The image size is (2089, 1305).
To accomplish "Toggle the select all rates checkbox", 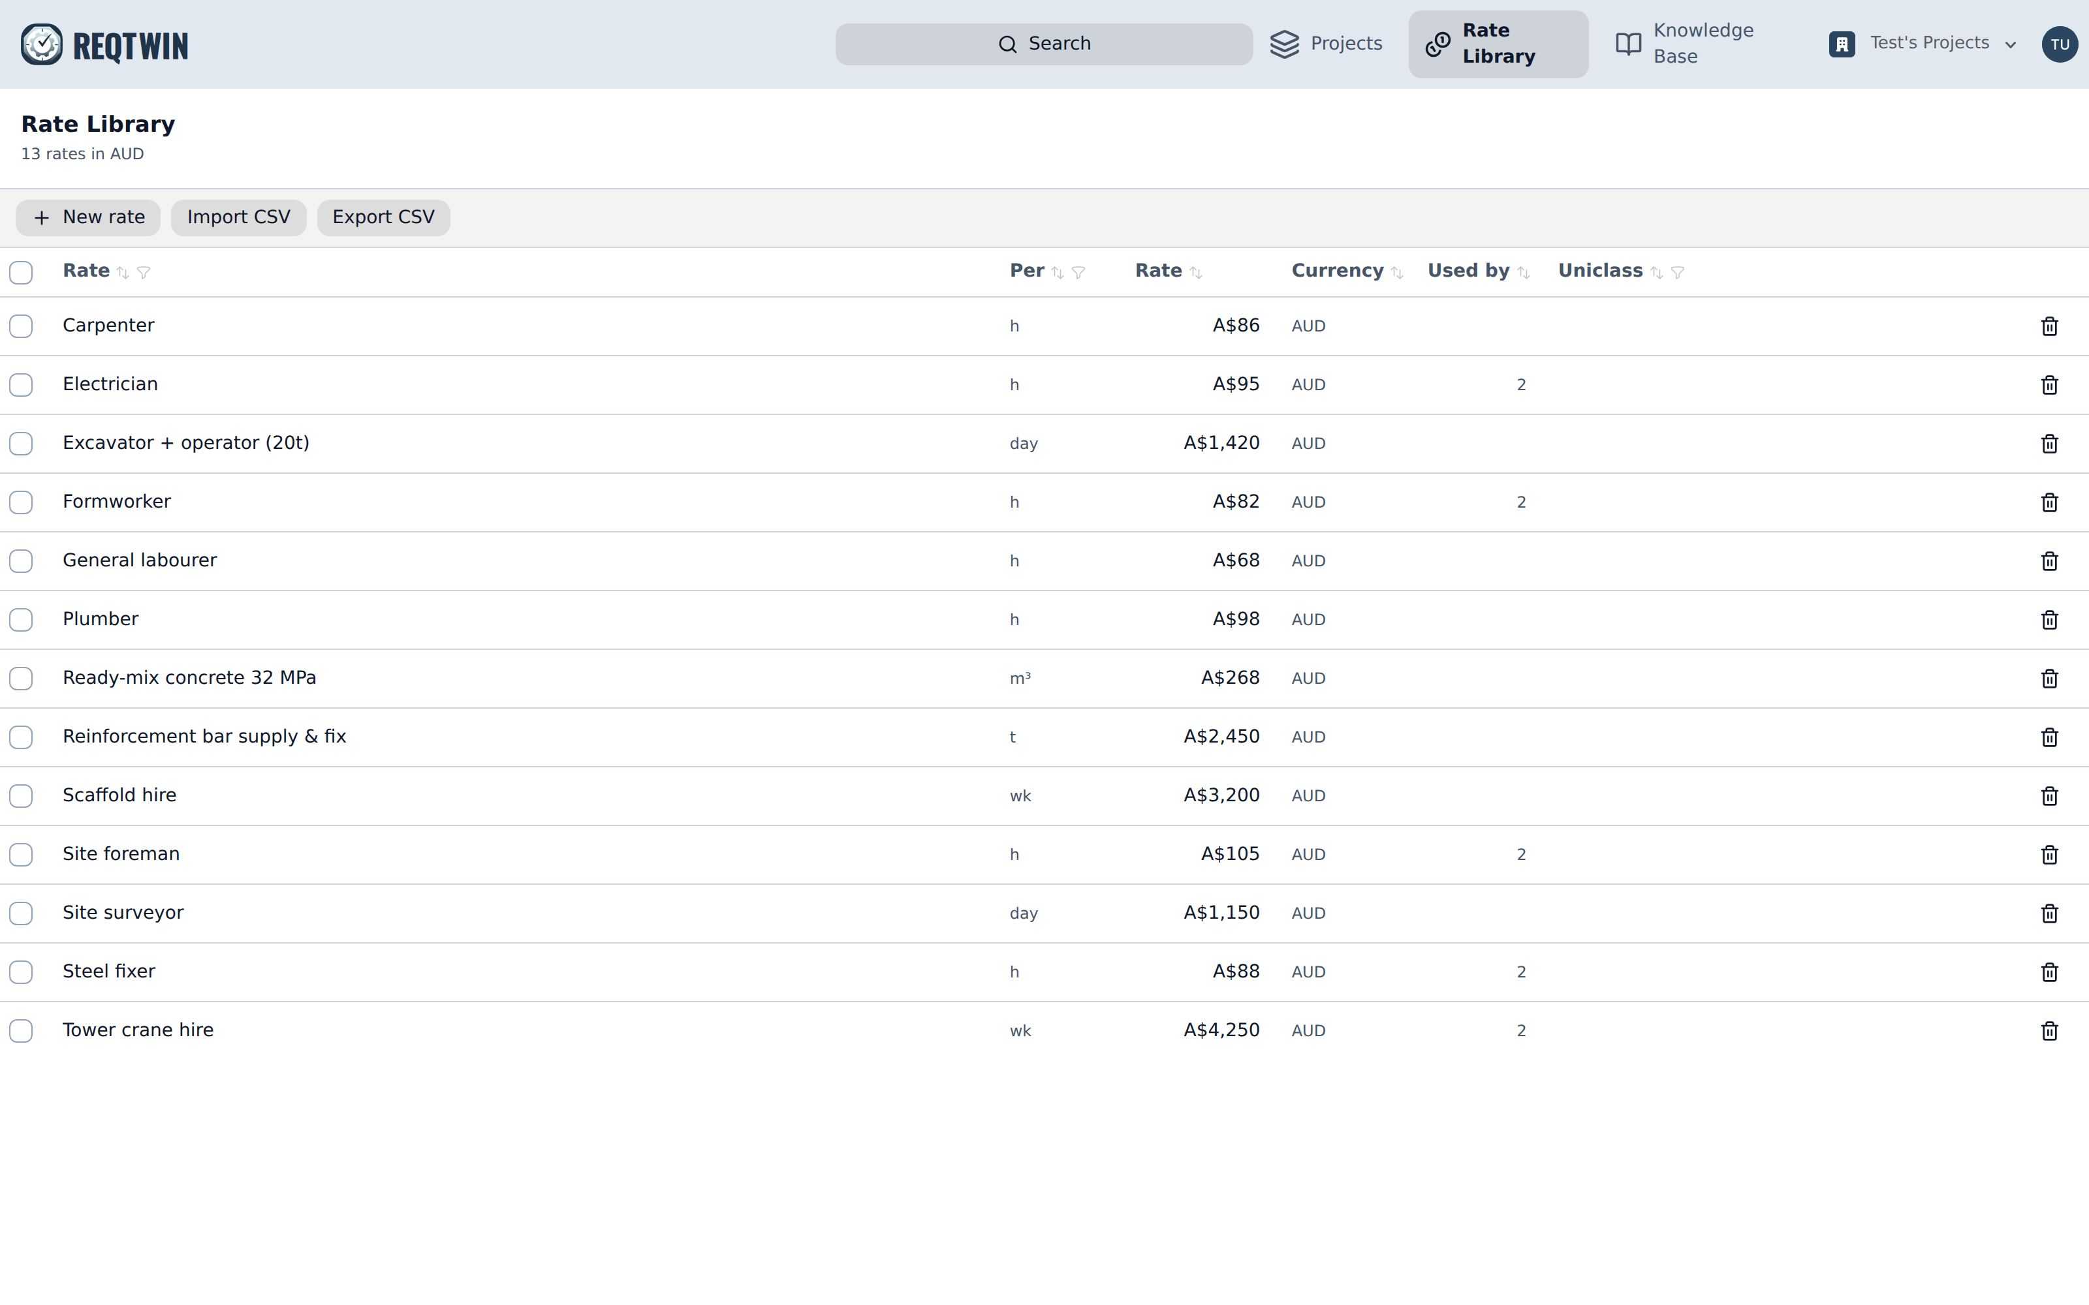I will pyautogui.click(x=21, y=273).
